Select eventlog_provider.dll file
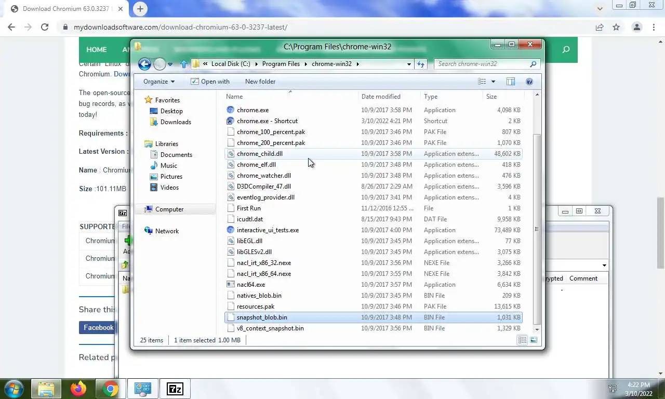 (265, 197)
